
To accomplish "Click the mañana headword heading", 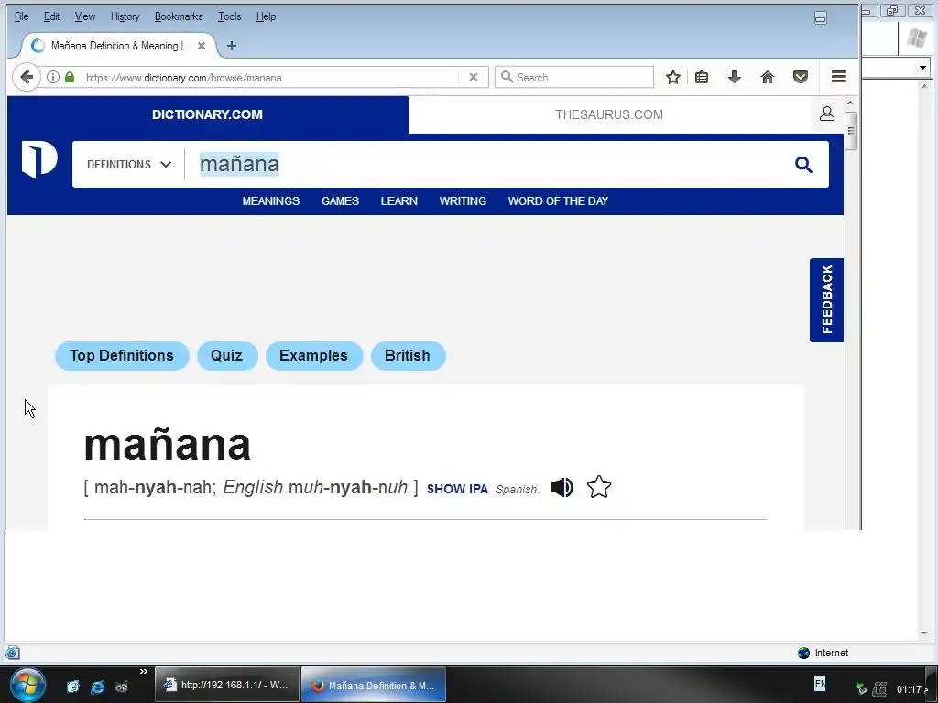I will (x=167, y=446).
